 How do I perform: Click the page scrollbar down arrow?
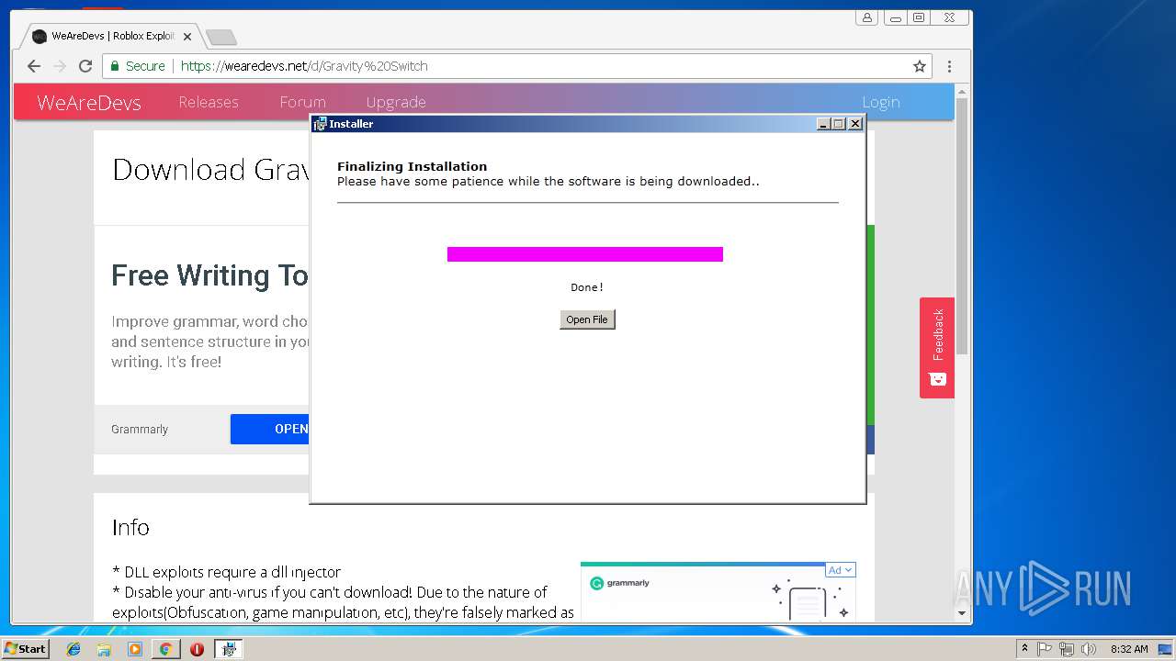coord(962,613)
